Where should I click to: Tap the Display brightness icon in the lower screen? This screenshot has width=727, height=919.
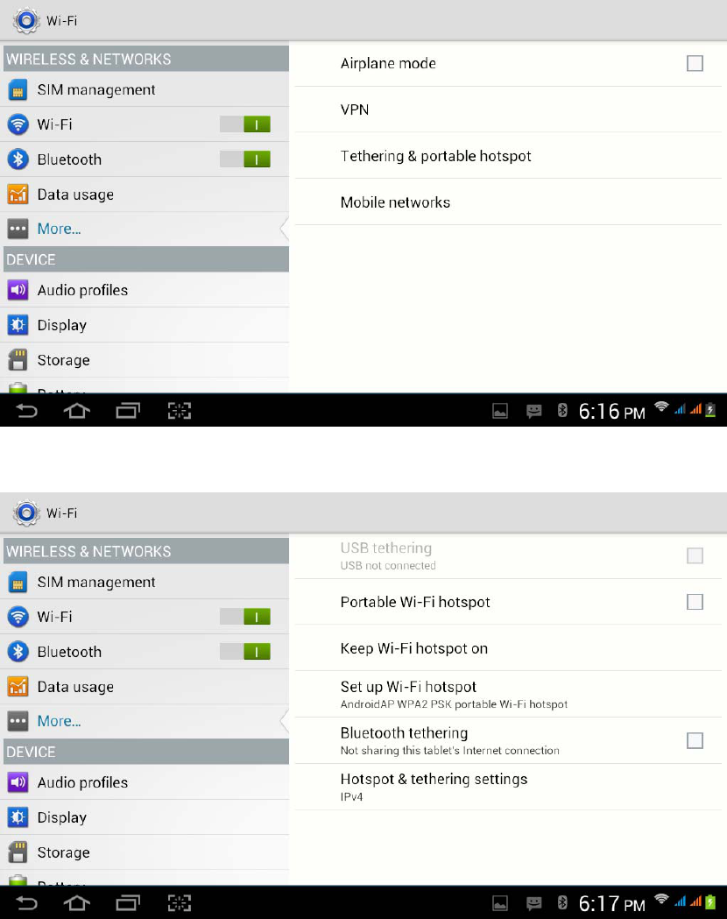pyautogui.click(x=18, y=817)
